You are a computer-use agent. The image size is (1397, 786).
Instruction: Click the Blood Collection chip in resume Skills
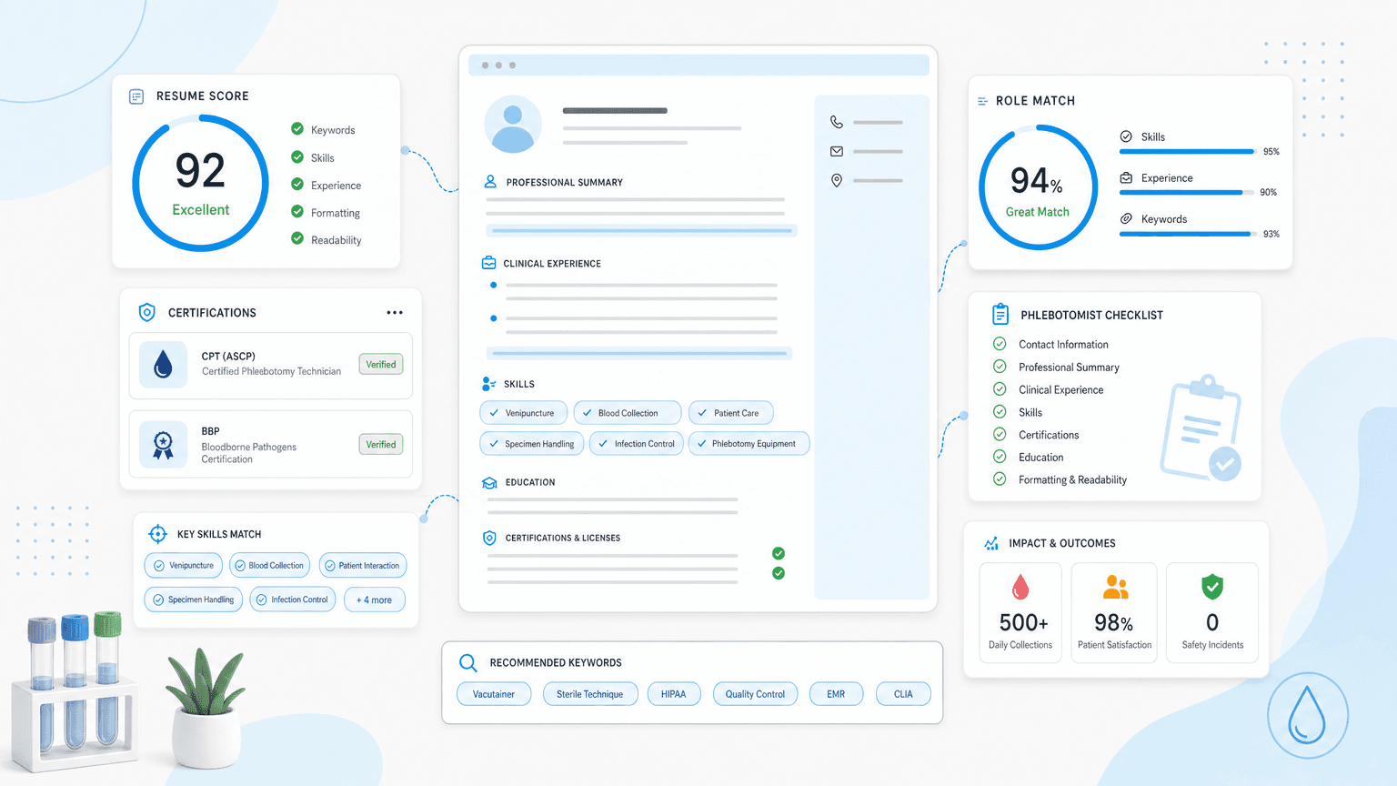tap(628, 413)
